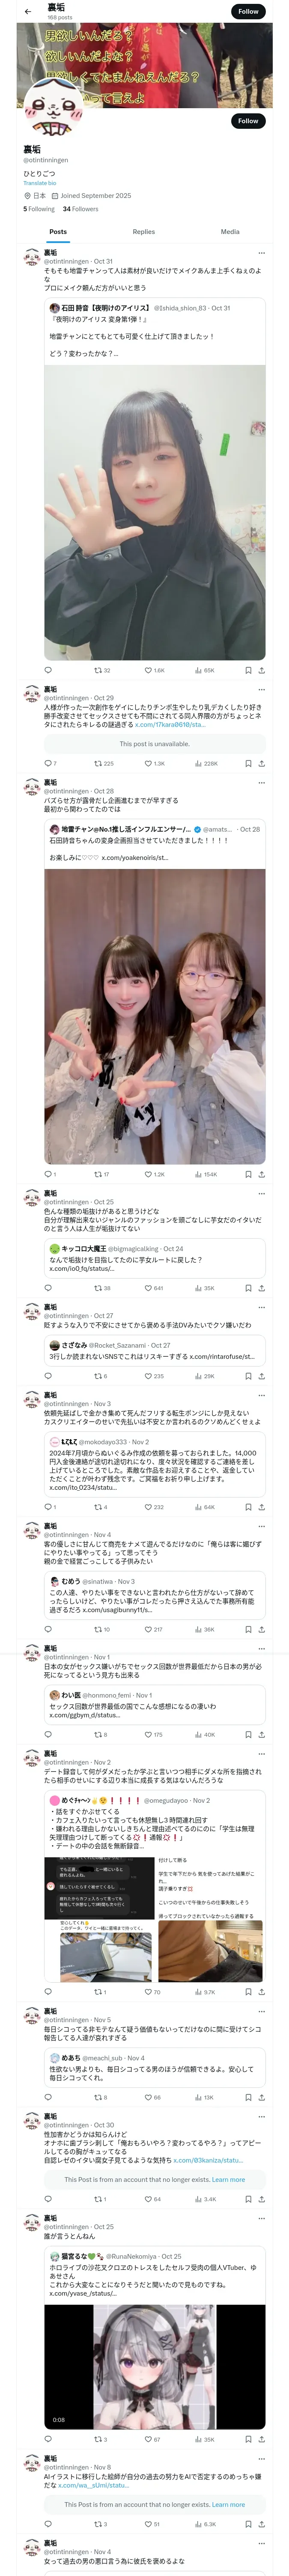Open the two-girls photo in Oct 28 post

155,1016
